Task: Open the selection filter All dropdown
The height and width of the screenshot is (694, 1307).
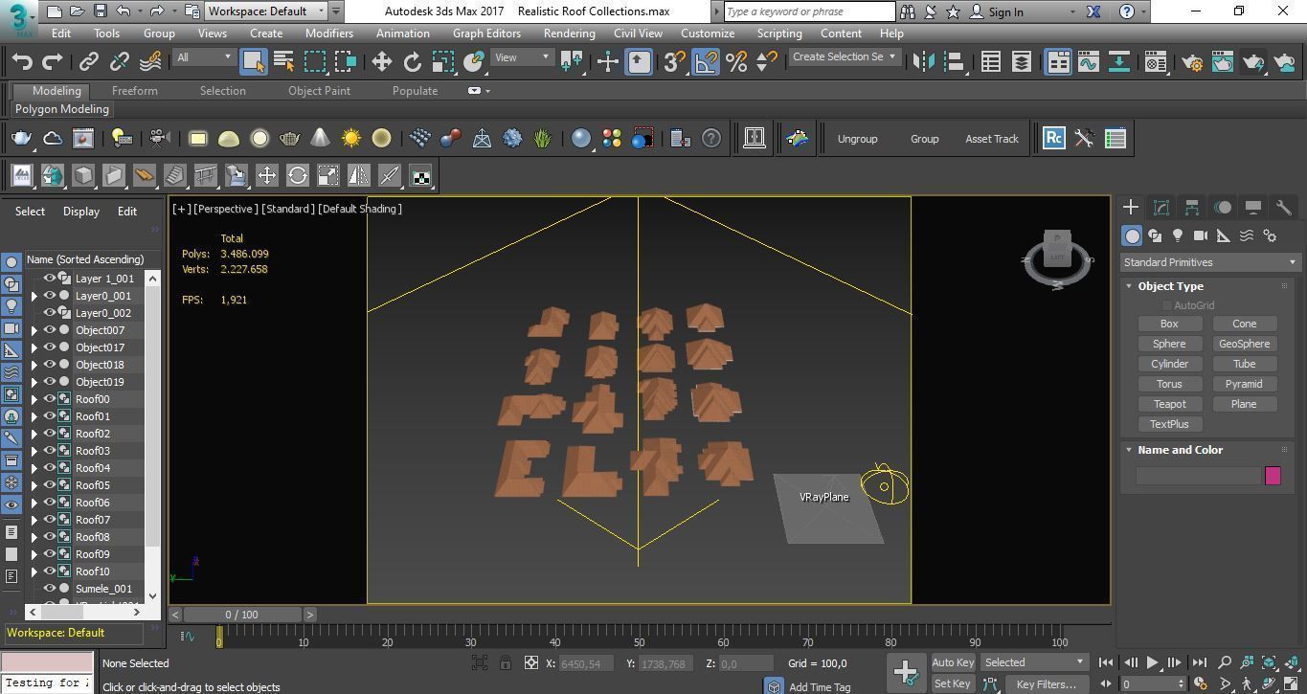Action: coord(204,57)
